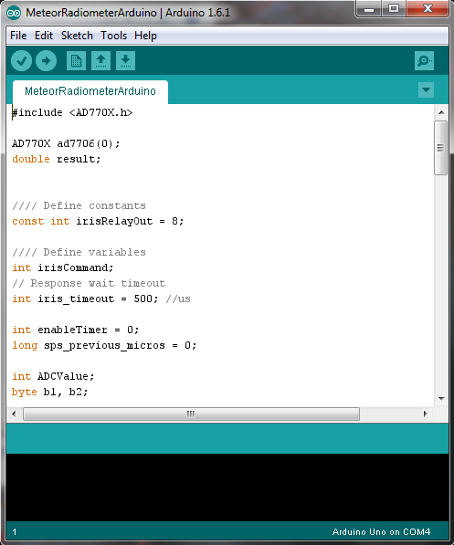Click the vertical scrollbar down arrow

pyautogui.click(x=441, y=399)
